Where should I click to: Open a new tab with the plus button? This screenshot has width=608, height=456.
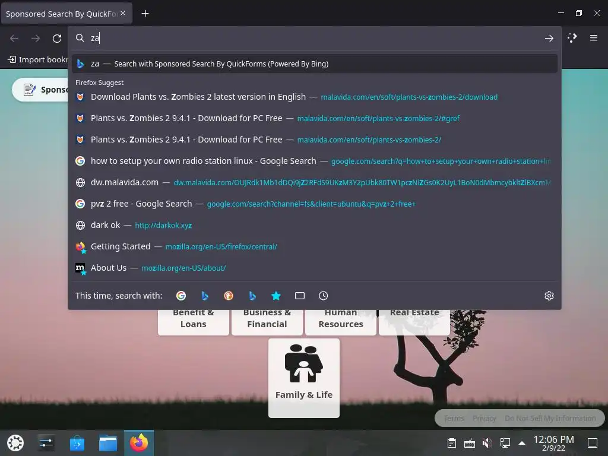pyautogui.click(x=145, y=14)
